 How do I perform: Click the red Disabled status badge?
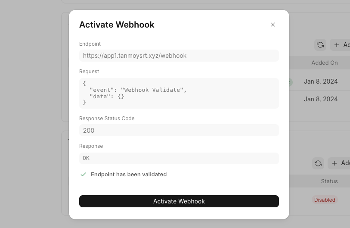click(325, 200)
